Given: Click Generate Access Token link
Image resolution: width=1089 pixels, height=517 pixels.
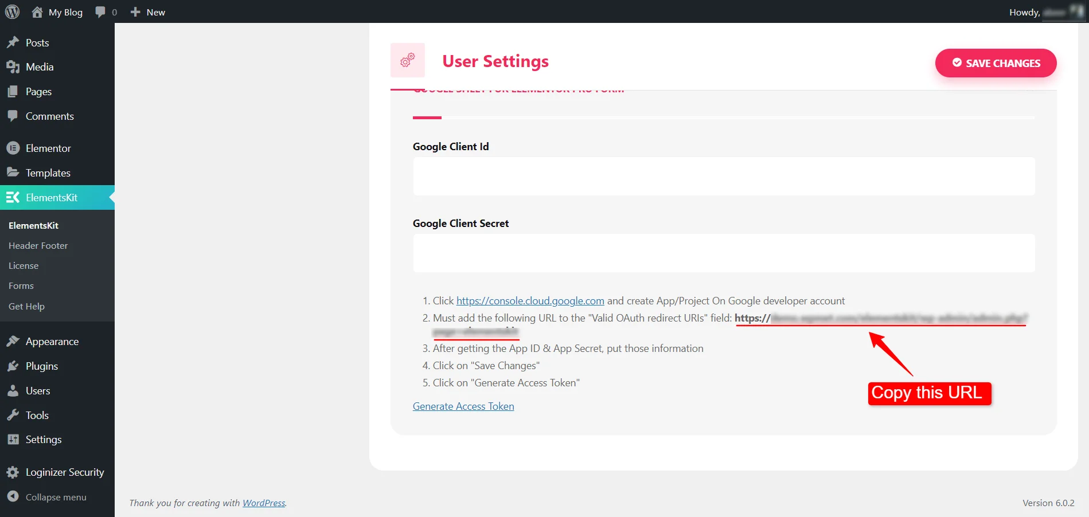Looking at the screenshot, I should tap(463, 406).
